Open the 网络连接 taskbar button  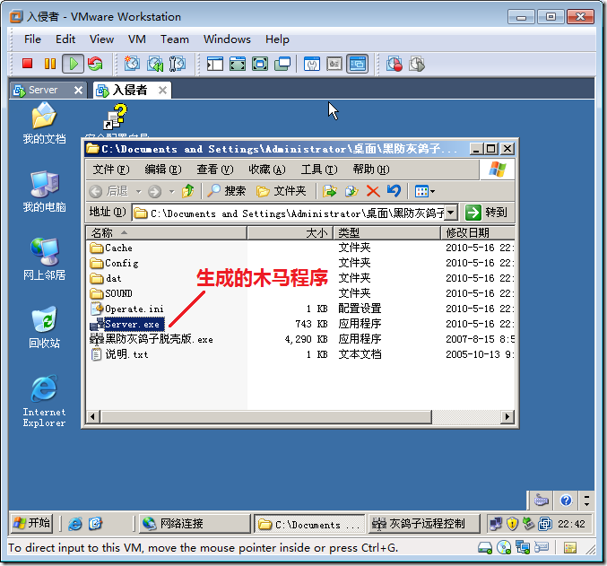195,523
